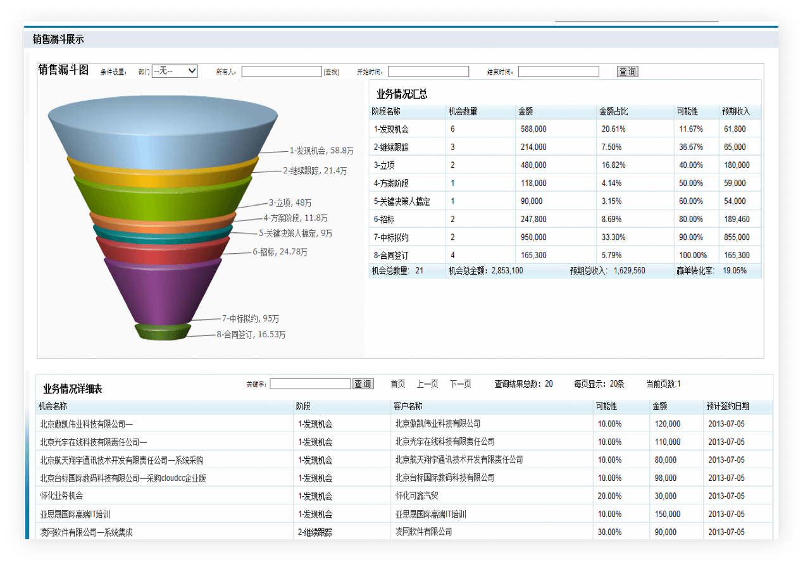Click expected income cell 189,460
Viewport: 810px width, 567px height.
coord(737,220)
